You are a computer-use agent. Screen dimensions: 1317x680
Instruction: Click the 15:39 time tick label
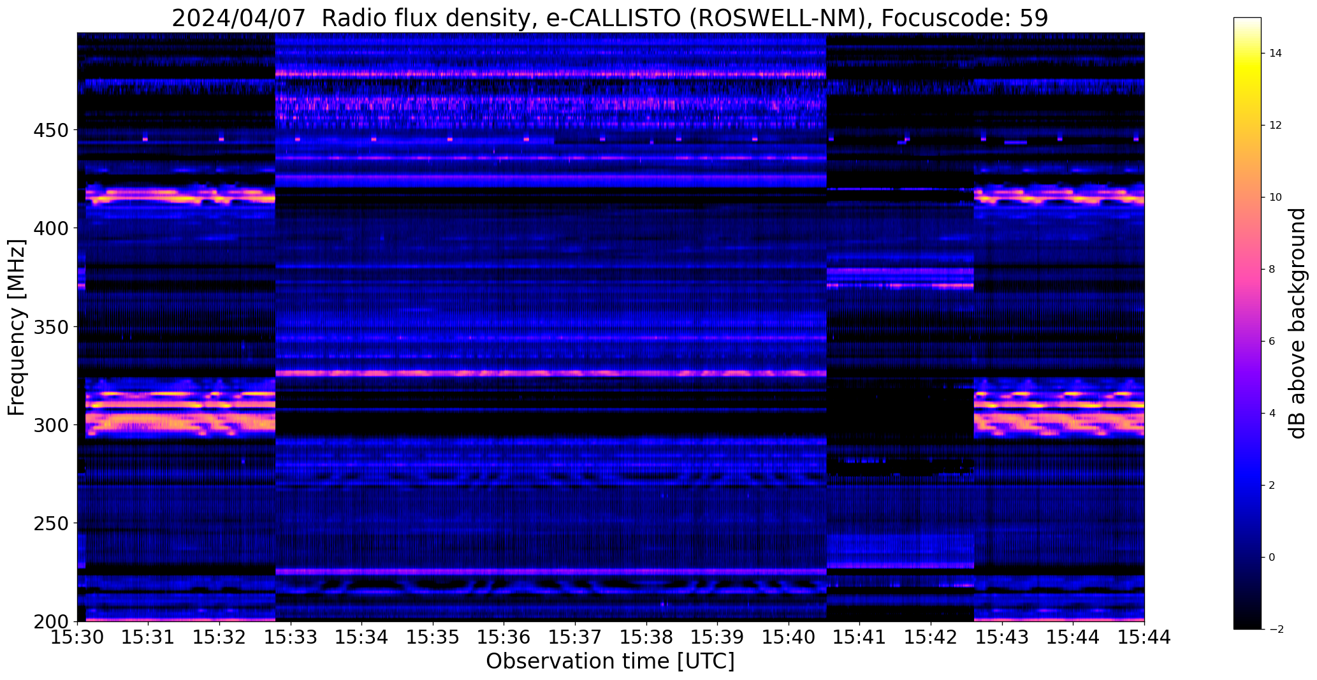(718, 636)
